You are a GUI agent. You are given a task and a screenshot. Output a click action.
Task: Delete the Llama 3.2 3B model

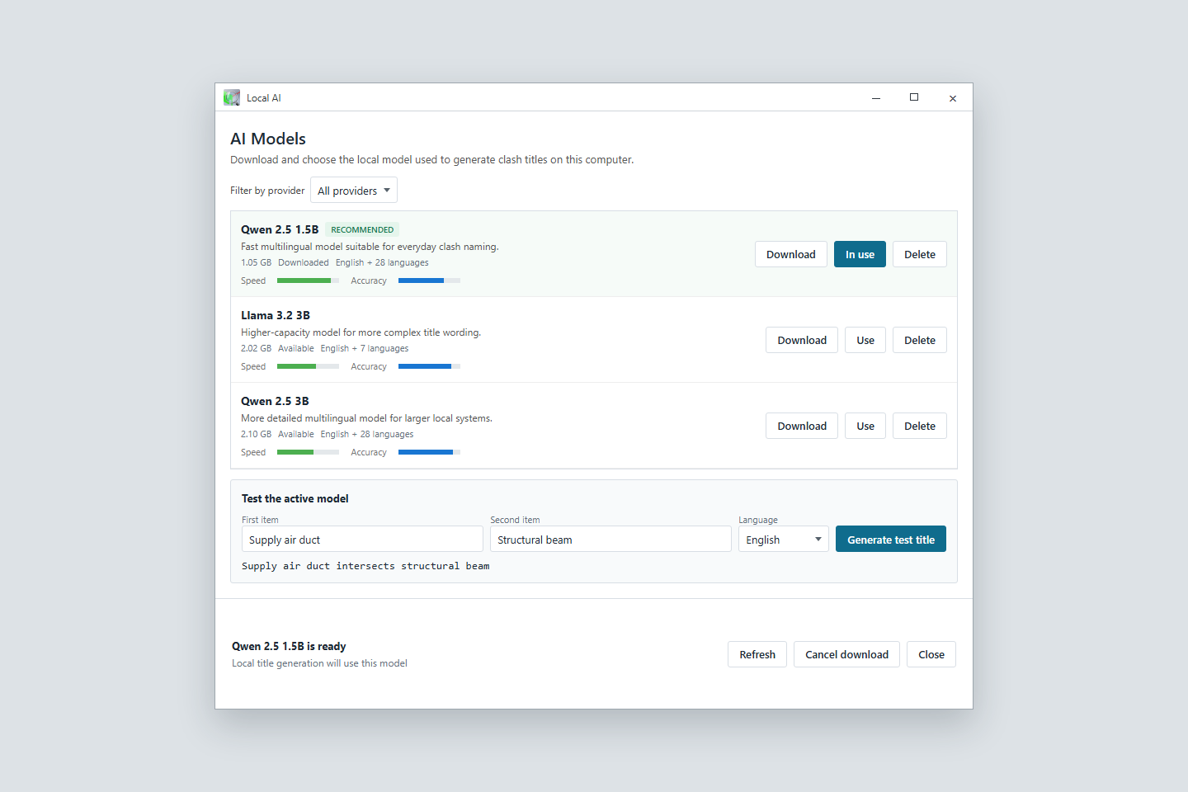tap(920, 340)
